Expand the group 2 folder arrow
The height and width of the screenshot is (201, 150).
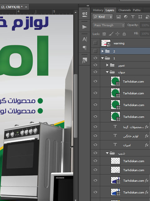coord(102,51)
